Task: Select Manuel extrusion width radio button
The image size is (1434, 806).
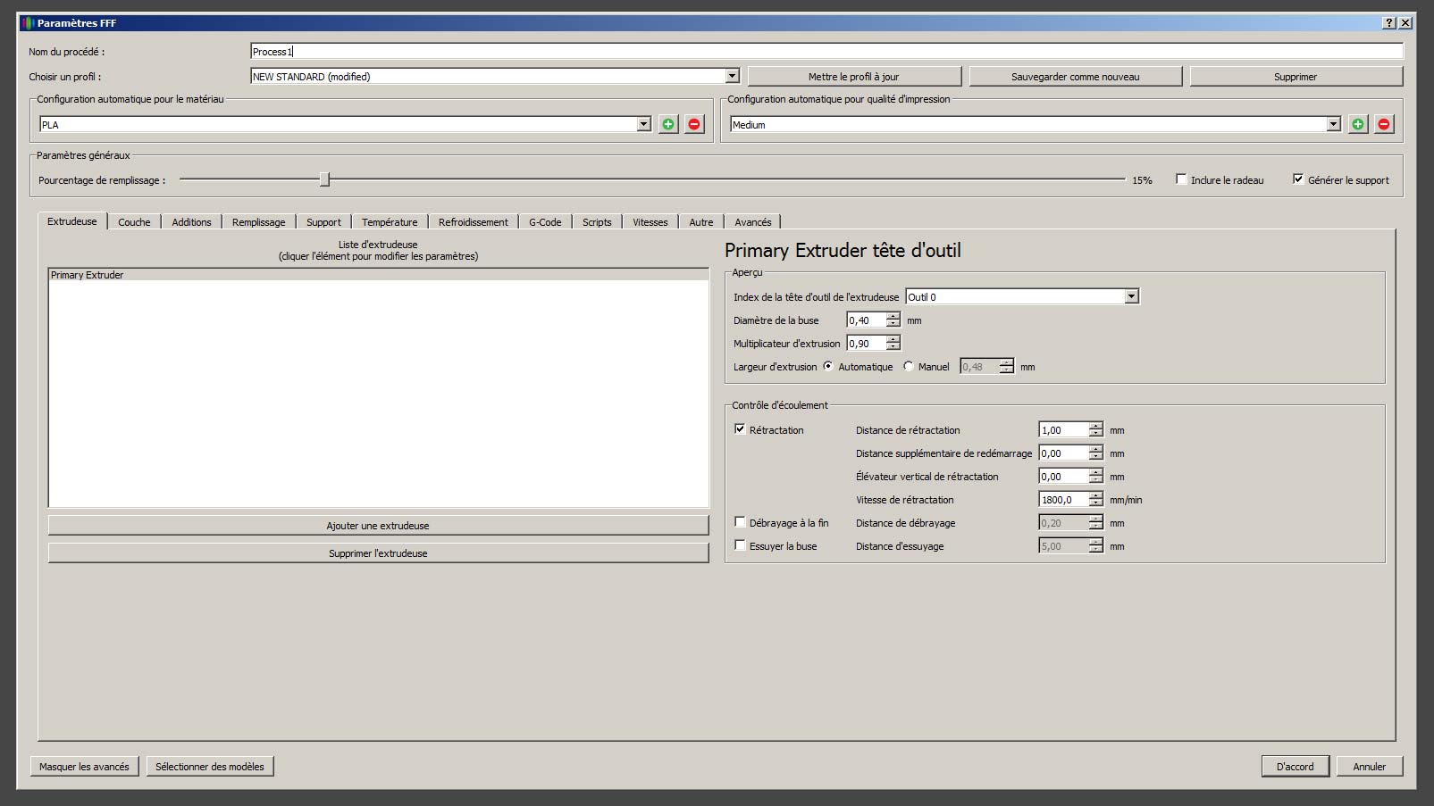Action: pyautogui.click(x=909, y=366)
